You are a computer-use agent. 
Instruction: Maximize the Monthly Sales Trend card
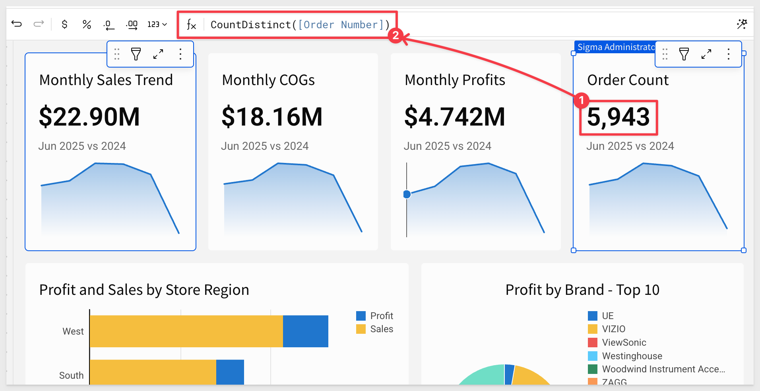coord(158,54)
